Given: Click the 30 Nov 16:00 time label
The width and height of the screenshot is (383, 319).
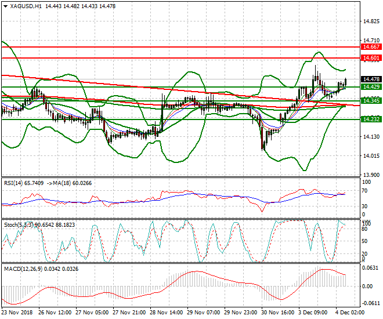Looking at the screenshot, I should pyautogui.click(x=278, y=313).
